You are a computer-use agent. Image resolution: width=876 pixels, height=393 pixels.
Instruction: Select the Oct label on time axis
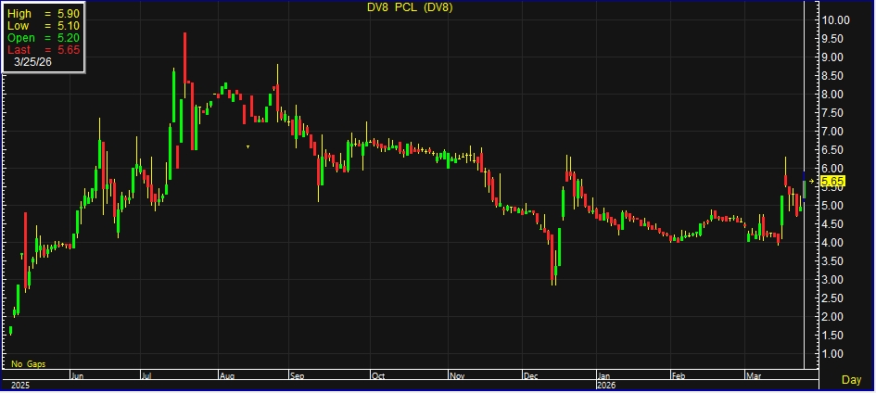(x=377, y=376)
